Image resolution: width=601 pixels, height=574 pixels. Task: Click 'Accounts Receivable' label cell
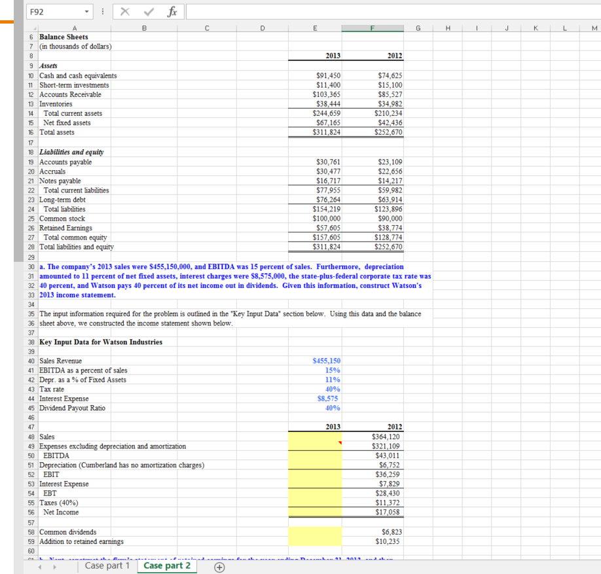pos(70,95)
